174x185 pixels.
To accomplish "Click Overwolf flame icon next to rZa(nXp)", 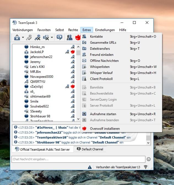I will 73,86.
